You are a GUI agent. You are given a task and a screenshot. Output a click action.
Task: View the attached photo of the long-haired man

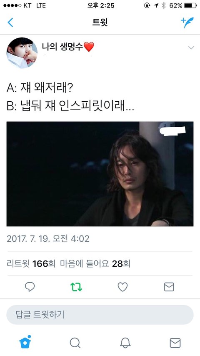click(x=100, y=174)
